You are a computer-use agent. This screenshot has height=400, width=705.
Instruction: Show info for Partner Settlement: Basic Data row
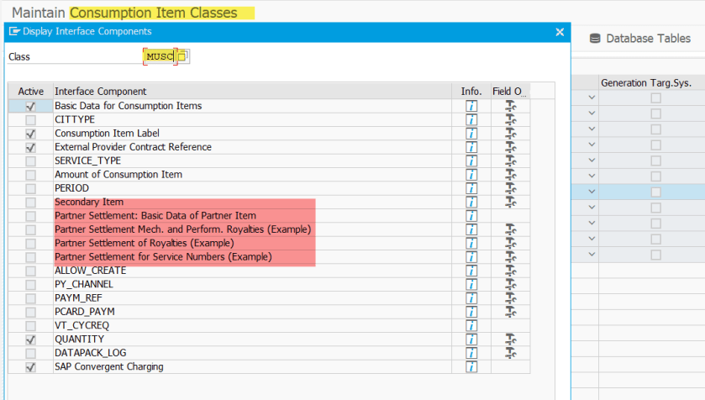[x=471, y=216]
